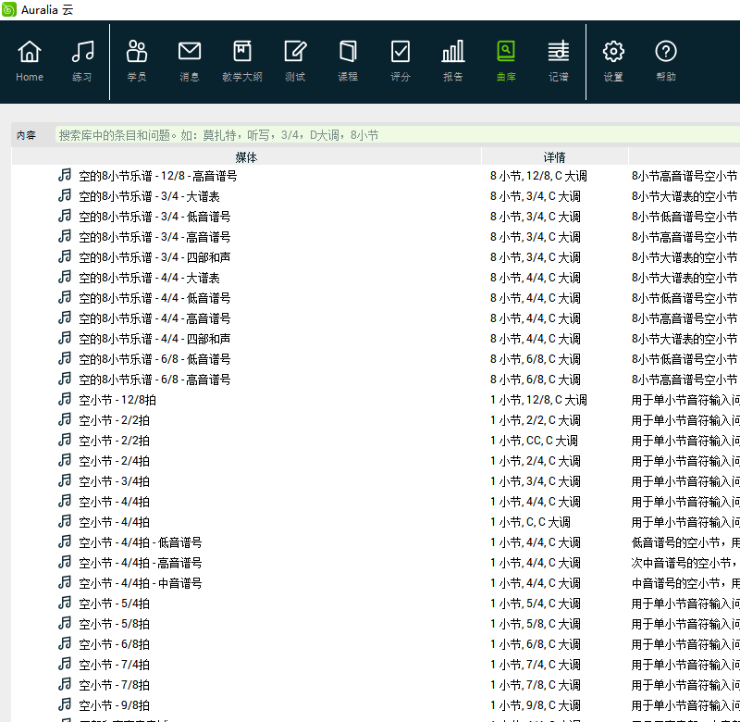Select row 空小节 - 5/8拍
Image resolution: width=740 pixels, height=722 pixels.
pyautogui.click(x=376, y=623)
